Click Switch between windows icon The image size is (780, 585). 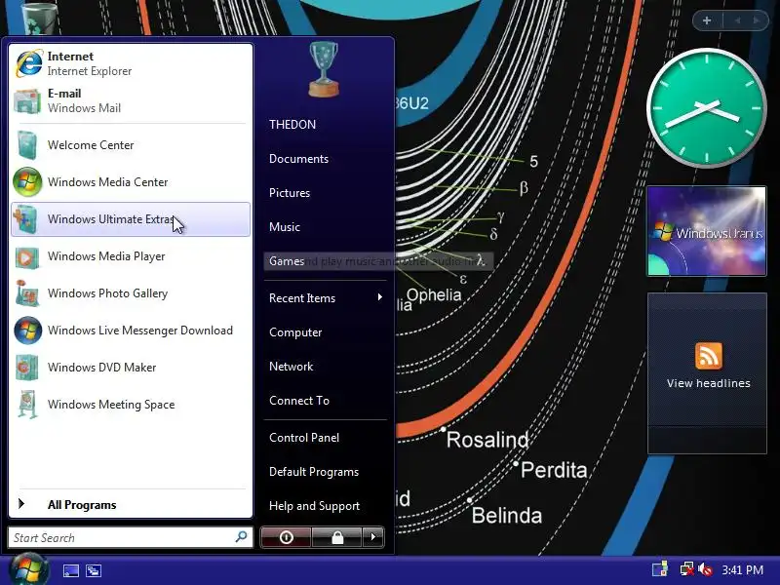point(94,570)
